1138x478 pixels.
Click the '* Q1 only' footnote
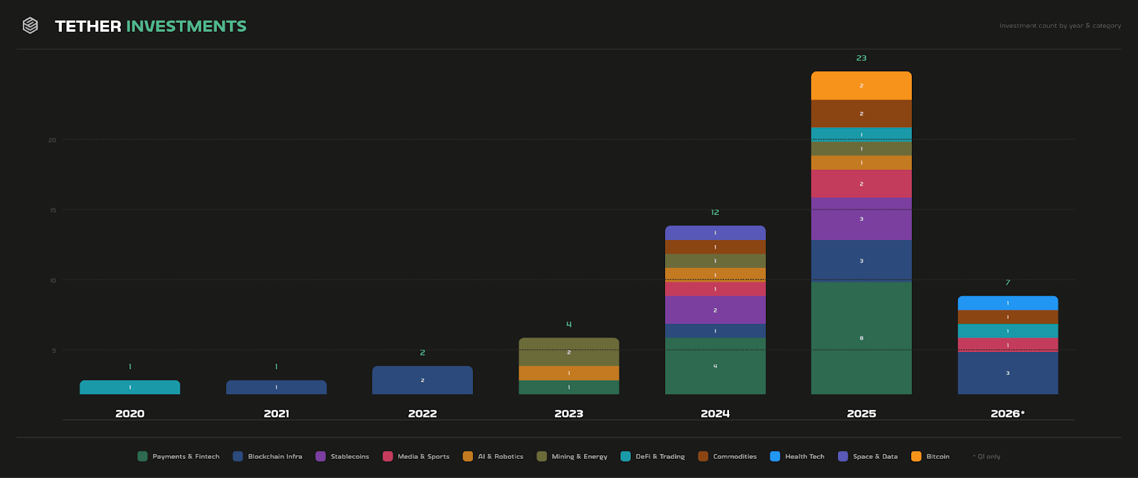click(987, 457)
